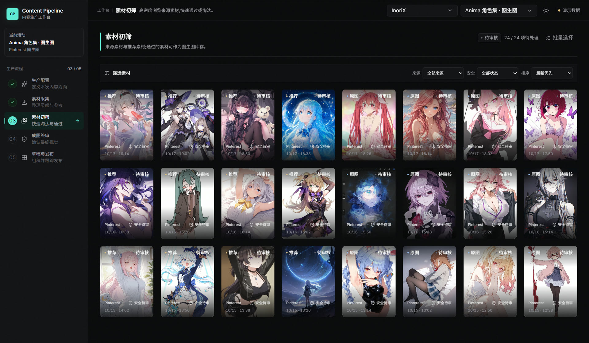The image size is (589, 343).
Task: Click the 待审核 status chip in header
Action: tap(489, 38)
